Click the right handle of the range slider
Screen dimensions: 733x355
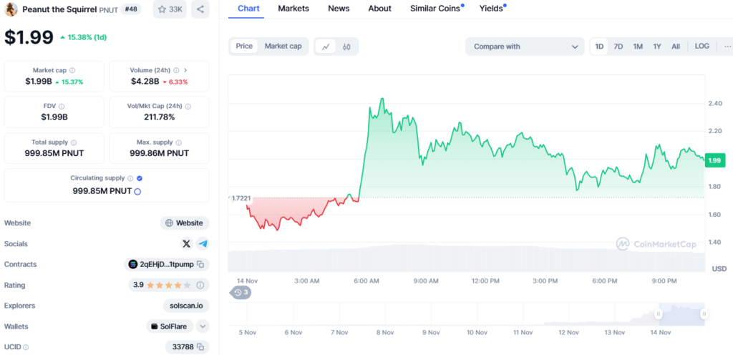(704, 314)
